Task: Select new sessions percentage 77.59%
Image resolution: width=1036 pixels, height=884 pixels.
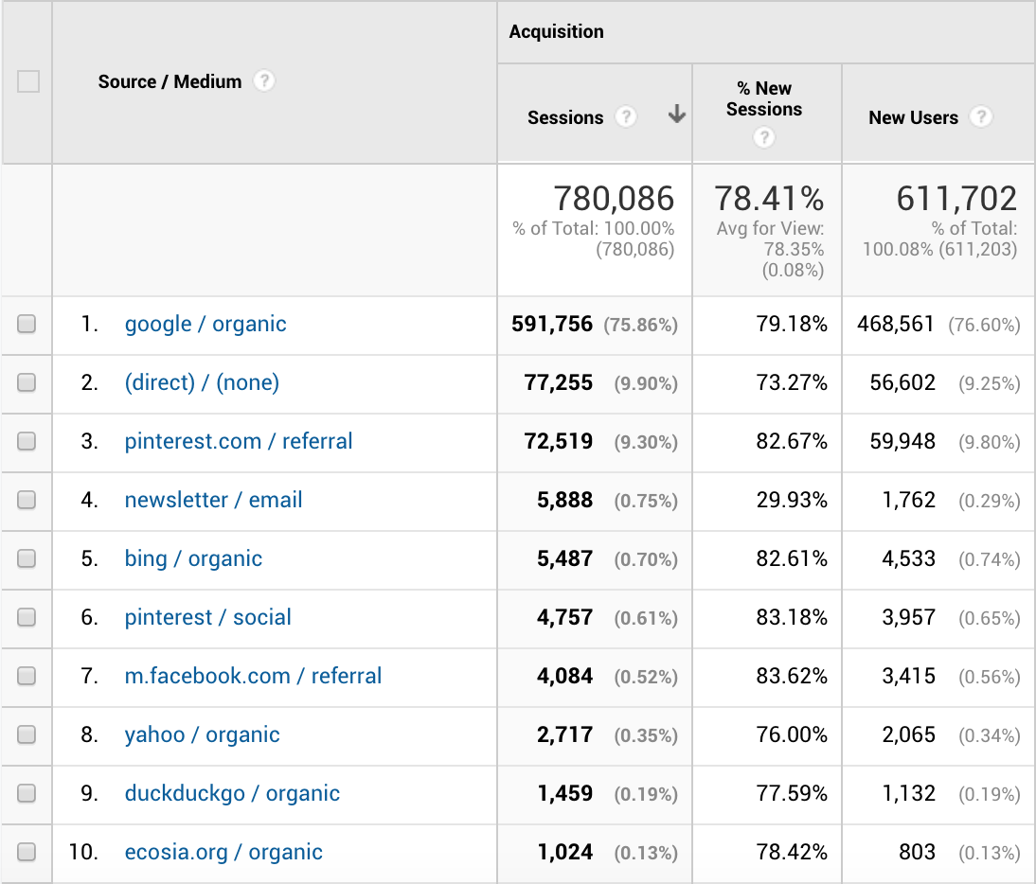Action: click(x=792, y=794)
